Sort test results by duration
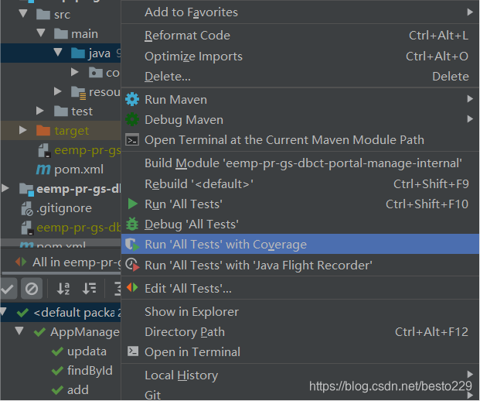Viewport: 480px width, 401px height. pos(90,288)
